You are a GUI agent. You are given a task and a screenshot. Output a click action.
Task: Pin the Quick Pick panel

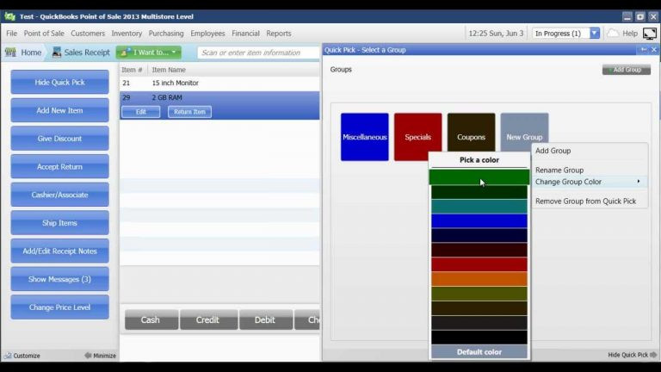(x=643, y=50)
